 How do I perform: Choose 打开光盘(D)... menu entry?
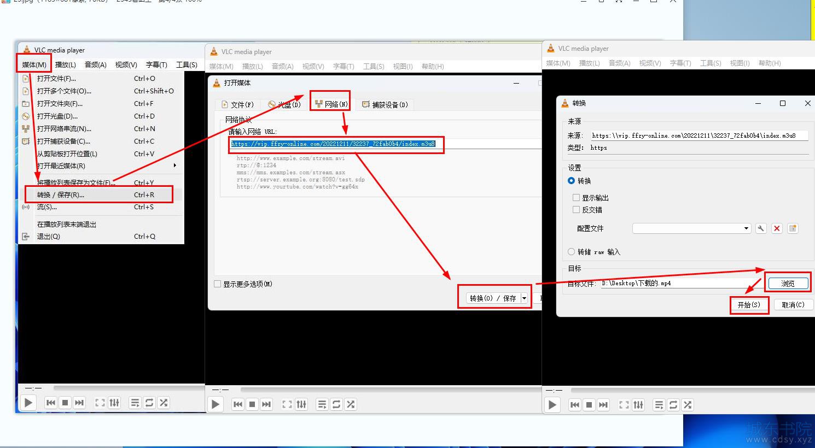tap(101, 116)
